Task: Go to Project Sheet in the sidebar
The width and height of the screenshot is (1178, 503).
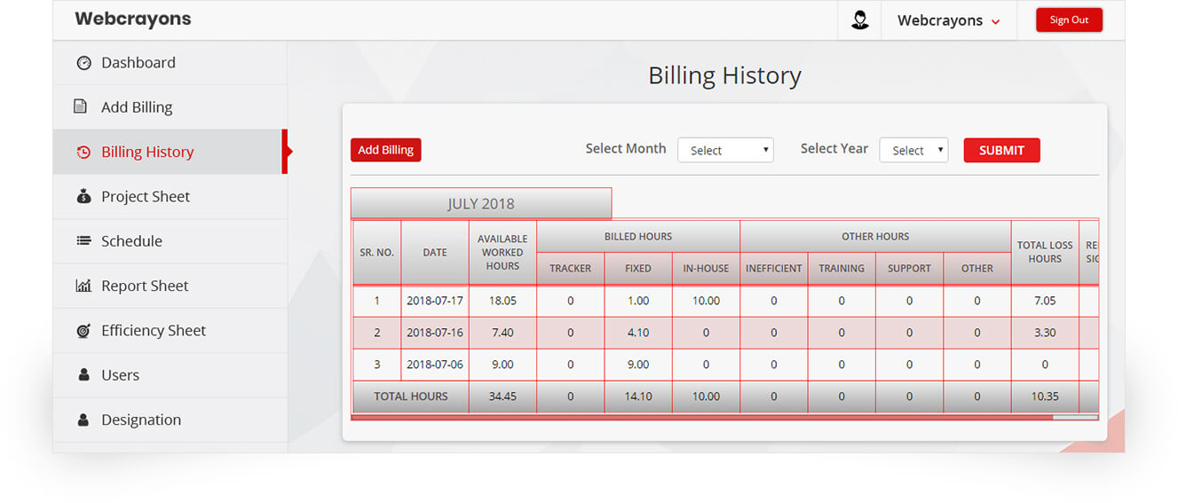Action: 146,197
